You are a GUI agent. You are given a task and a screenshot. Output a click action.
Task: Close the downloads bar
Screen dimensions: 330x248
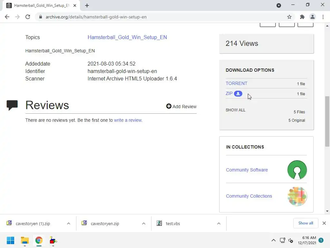tap(324, 223)
